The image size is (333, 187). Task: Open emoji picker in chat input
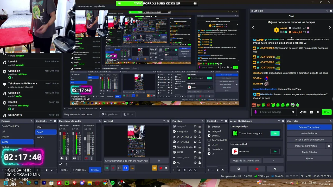click(293, 112)
